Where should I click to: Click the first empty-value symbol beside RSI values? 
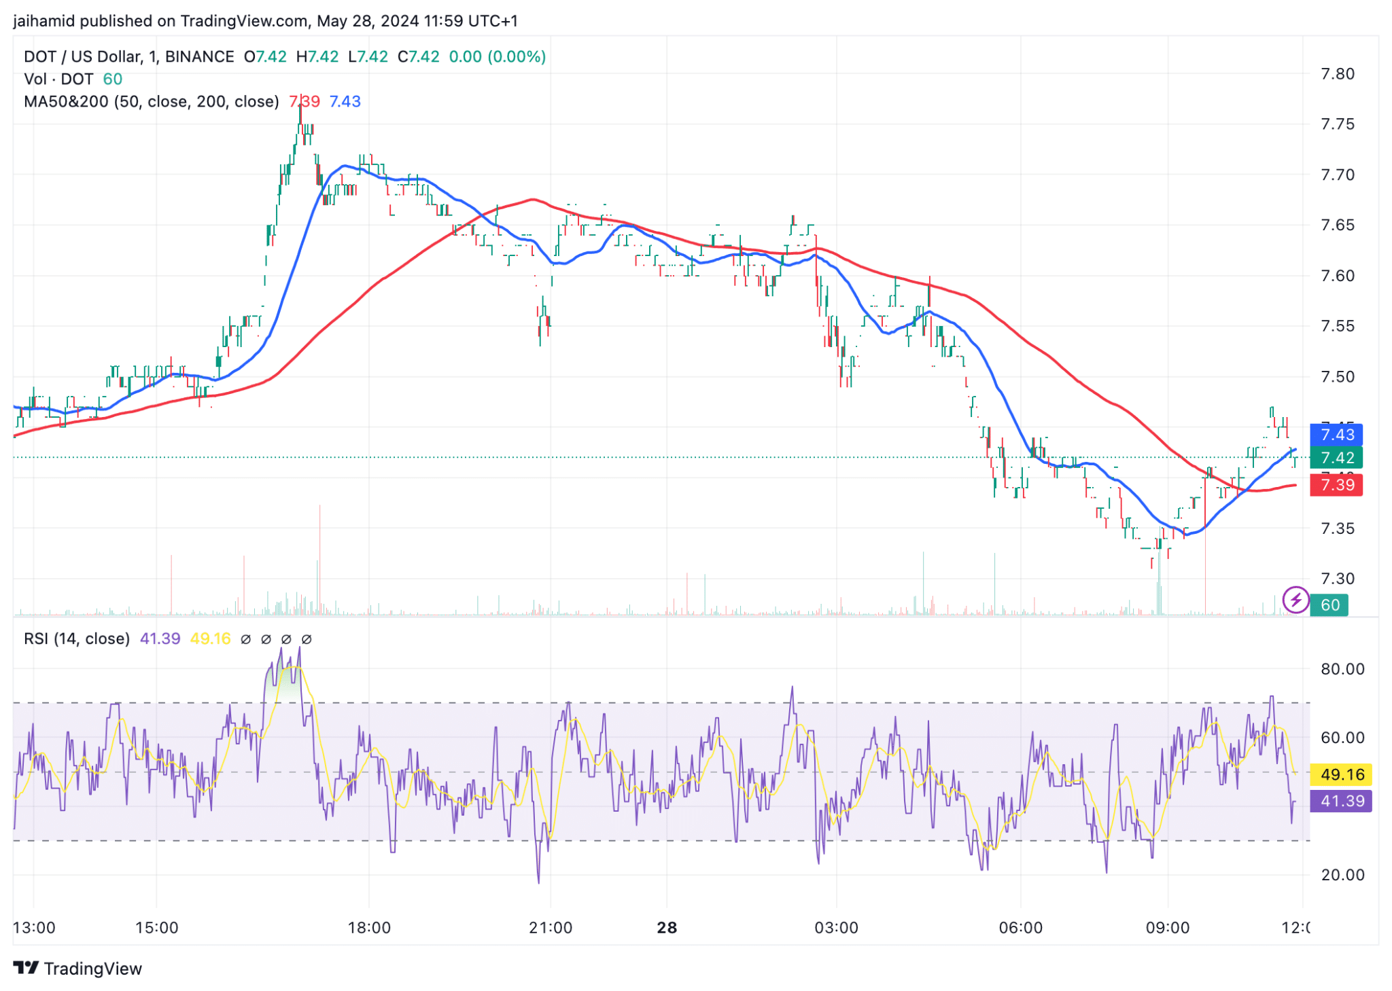246,639
